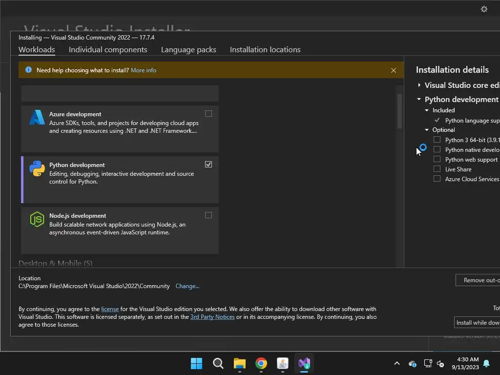Enable the Live Share checkbox
Screen dimensions: 500x375
[437, 168]
